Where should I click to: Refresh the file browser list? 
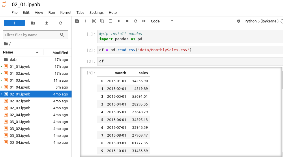pyautogui.click(x=61, y=23)
